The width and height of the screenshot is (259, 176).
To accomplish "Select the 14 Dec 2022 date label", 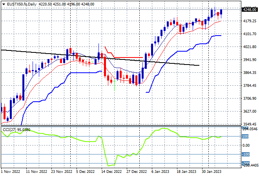I will point(111,172).
